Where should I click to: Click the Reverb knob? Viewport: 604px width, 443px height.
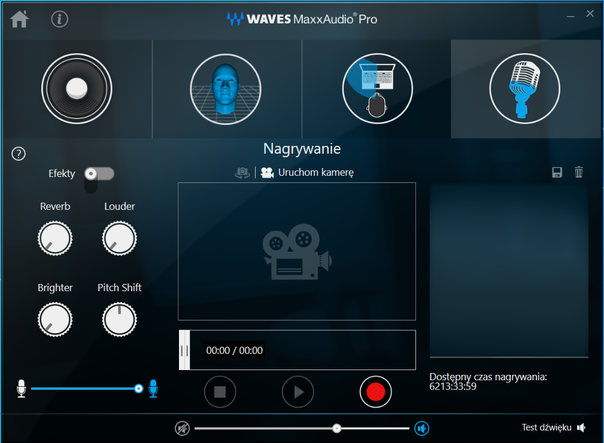click(55, 238)
